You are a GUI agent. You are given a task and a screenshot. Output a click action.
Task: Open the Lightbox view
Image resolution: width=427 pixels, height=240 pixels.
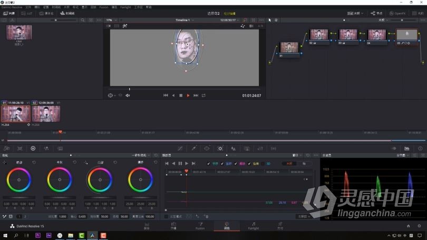point(418,13)
